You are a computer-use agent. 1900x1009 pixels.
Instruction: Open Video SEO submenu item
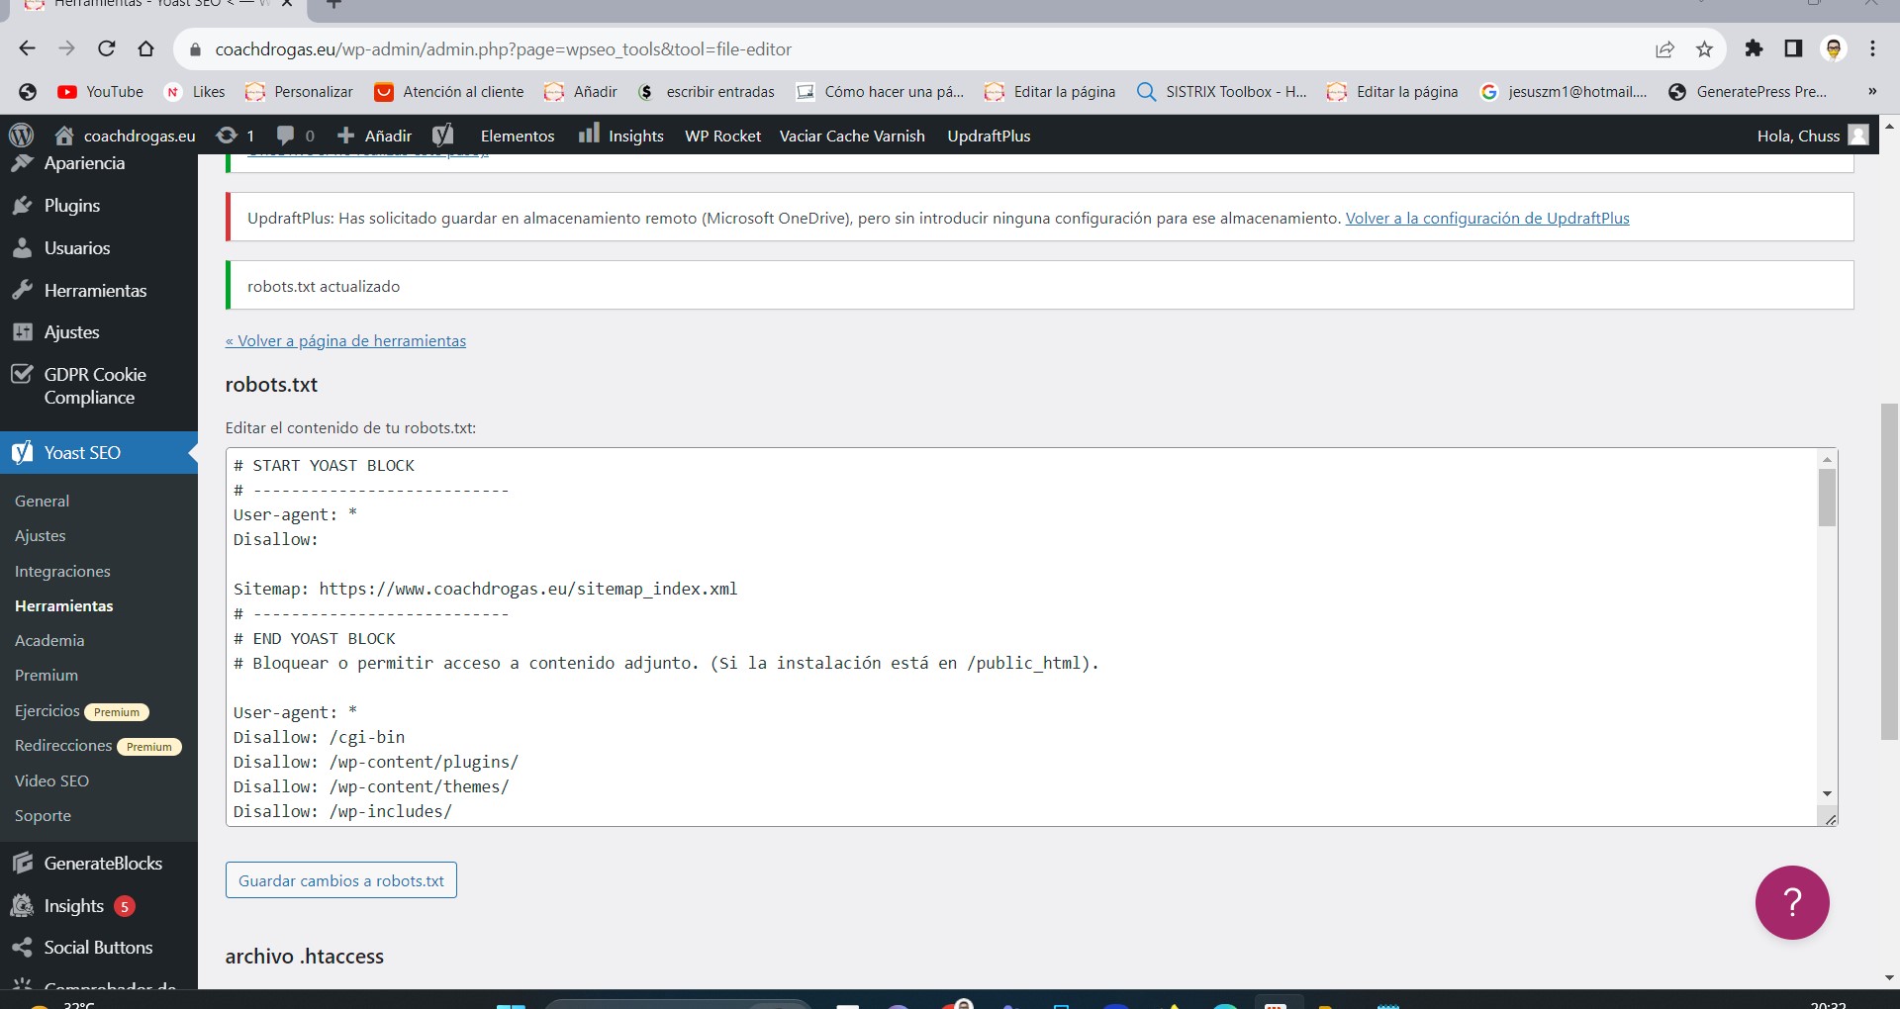point(51,781)
